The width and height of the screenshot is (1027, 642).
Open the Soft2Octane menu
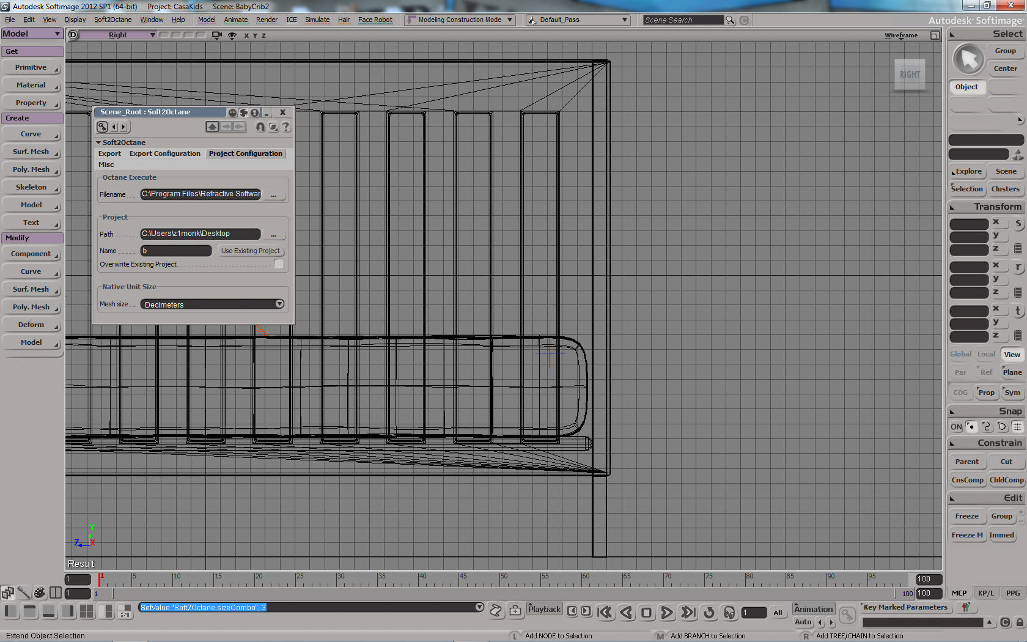tap(113, 20)
